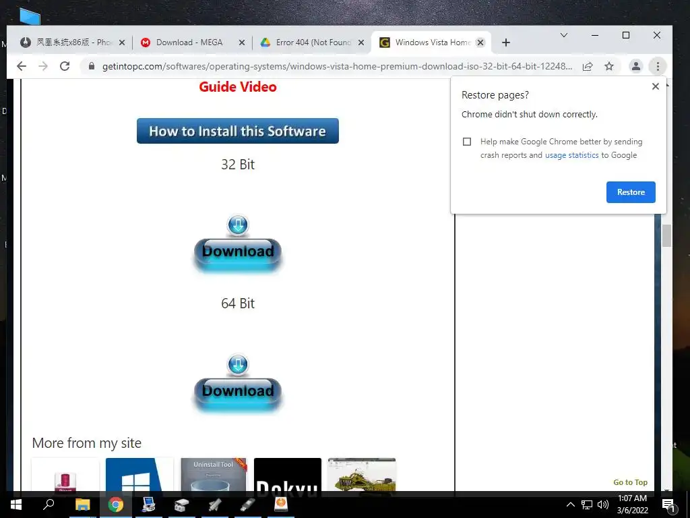
Task: Open the Windows logo related post thumbnail
Action: (x=139, y=474)
